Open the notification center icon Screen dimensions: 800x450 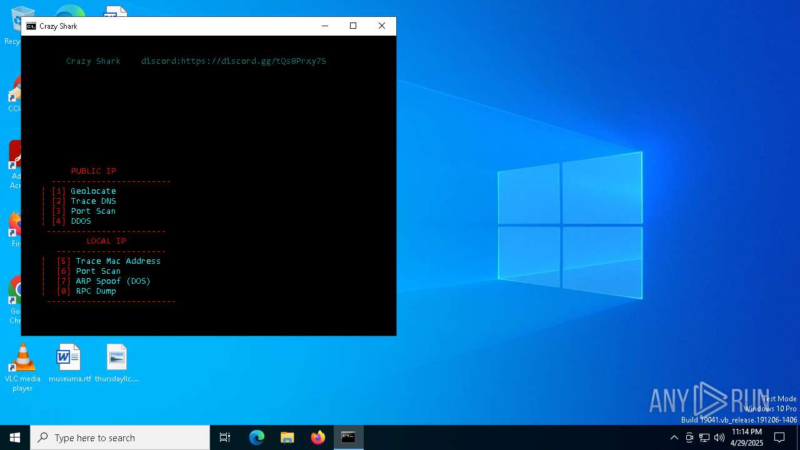[779, 437]
